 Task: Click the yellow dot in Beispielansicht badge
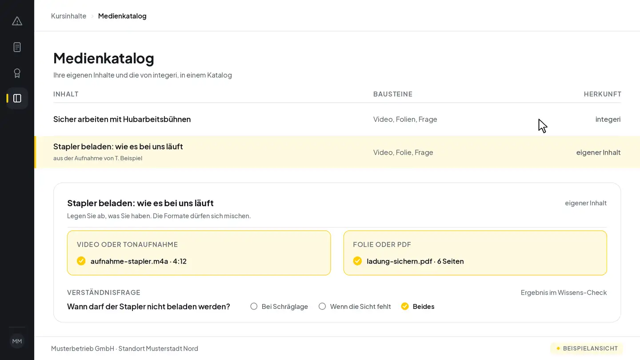point(558,348)
